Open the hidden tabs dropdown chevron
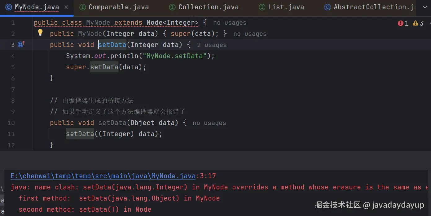Screen dimensions: 431x216 tap(424, 7)
